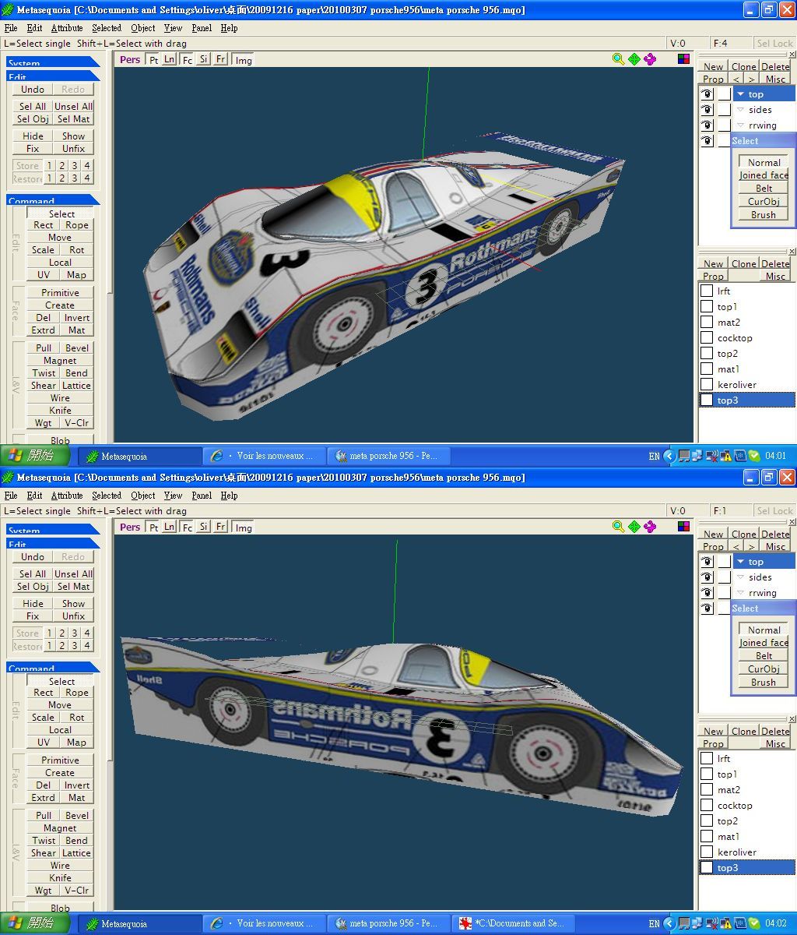Open the Panel menu in lower window
Viewport: 797px width, 935px height.
pyautogui.click(x=202, y=496)
